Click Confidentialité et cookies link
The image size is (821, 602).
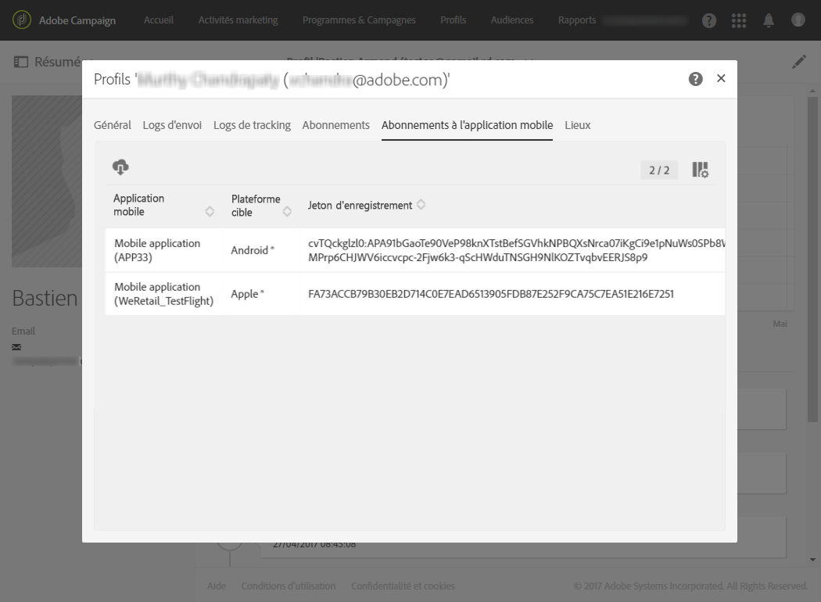point(403,586)
